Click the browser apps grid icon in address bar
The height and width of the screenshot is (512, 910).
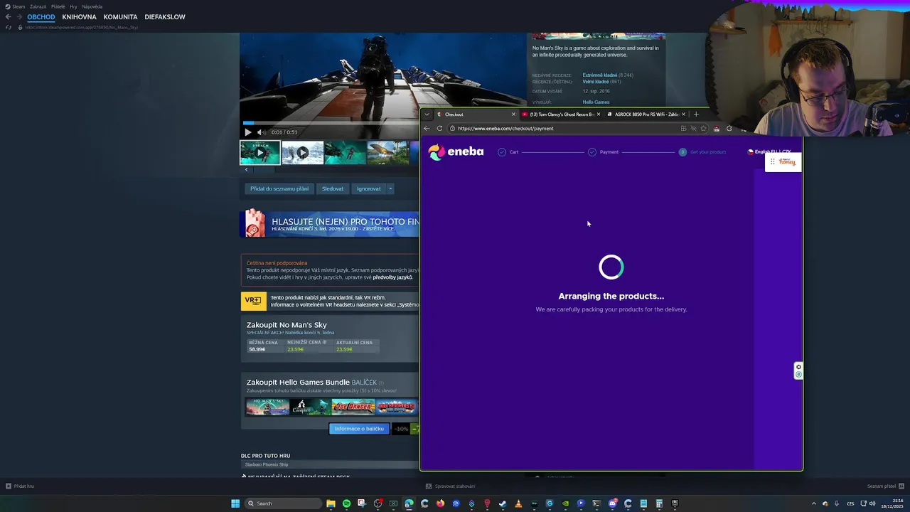tap(684, 129)
